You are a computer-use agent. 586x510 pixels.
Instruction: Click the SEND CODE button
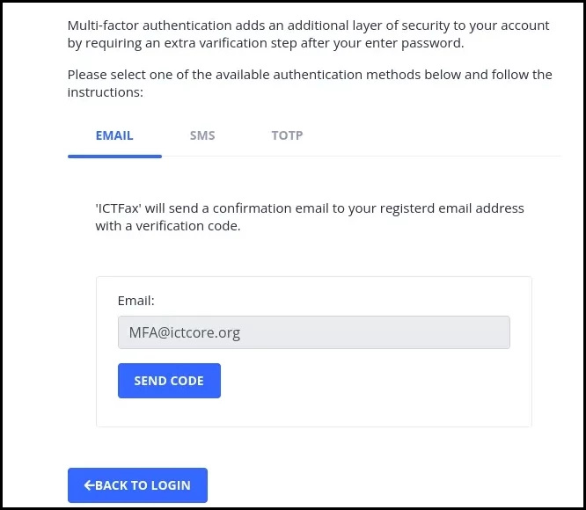coord(169,381)
